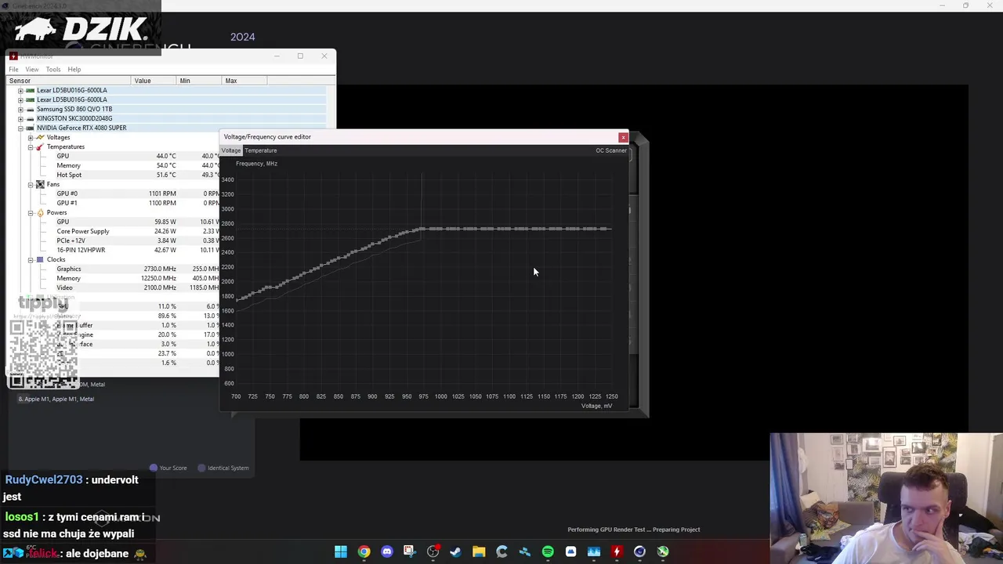Collapse the Temperatures node
The height and width of the screenshot is (564, 1003).
31,146
